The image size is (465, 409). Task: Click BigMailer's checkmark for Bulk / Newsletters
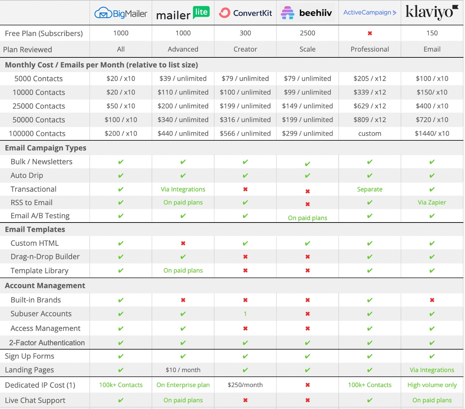pyautogui.click(x=121, y=162)
